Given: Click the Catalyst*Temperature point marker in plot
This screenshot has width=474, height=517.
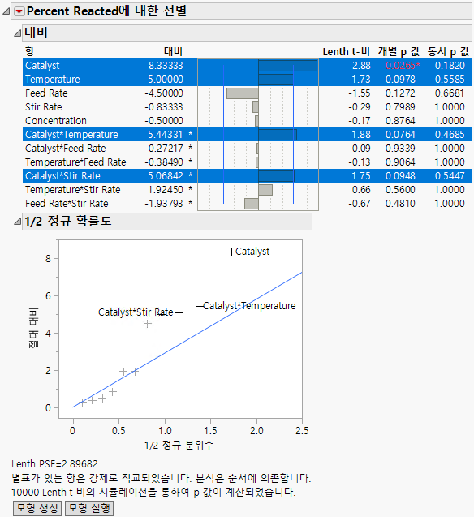Looking at the screenshot, I should pyautogui.click(x=200, y=306).
